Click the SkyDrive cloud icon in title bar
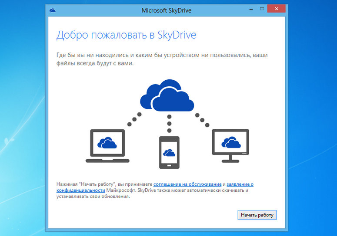The height and width of the screenshot is (236, 337). (x=53, y=10)
